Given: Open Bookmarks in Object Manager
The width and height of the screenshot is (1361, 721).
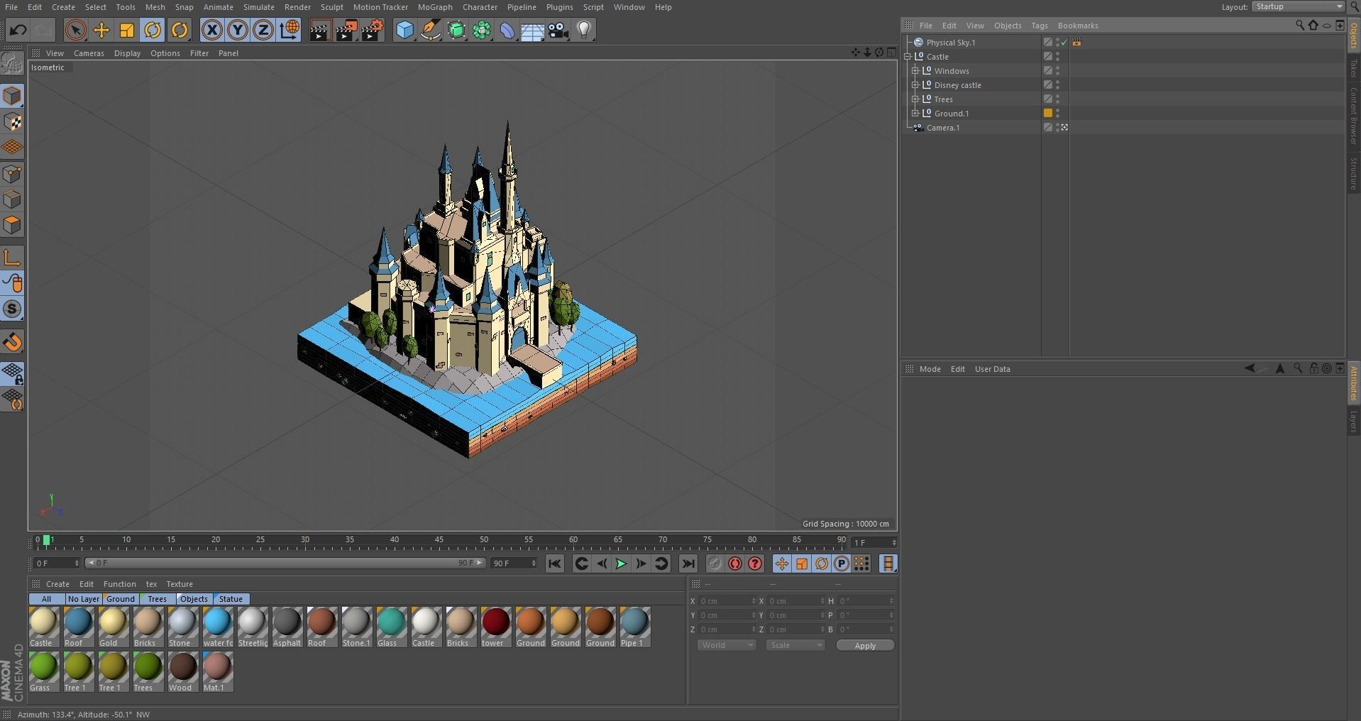Looking at the screenshot, I should point(1077,26).
